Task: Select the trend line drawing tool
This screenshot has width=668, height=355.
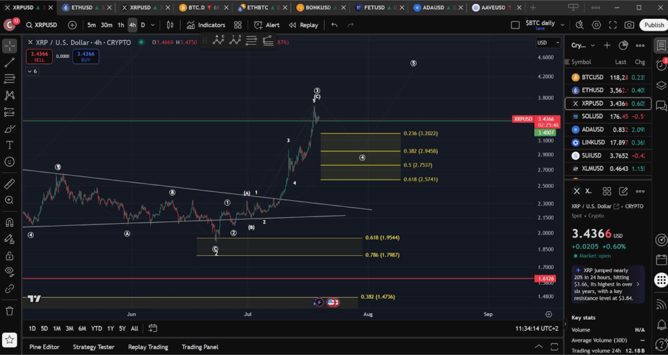Action: pos(9,63)
